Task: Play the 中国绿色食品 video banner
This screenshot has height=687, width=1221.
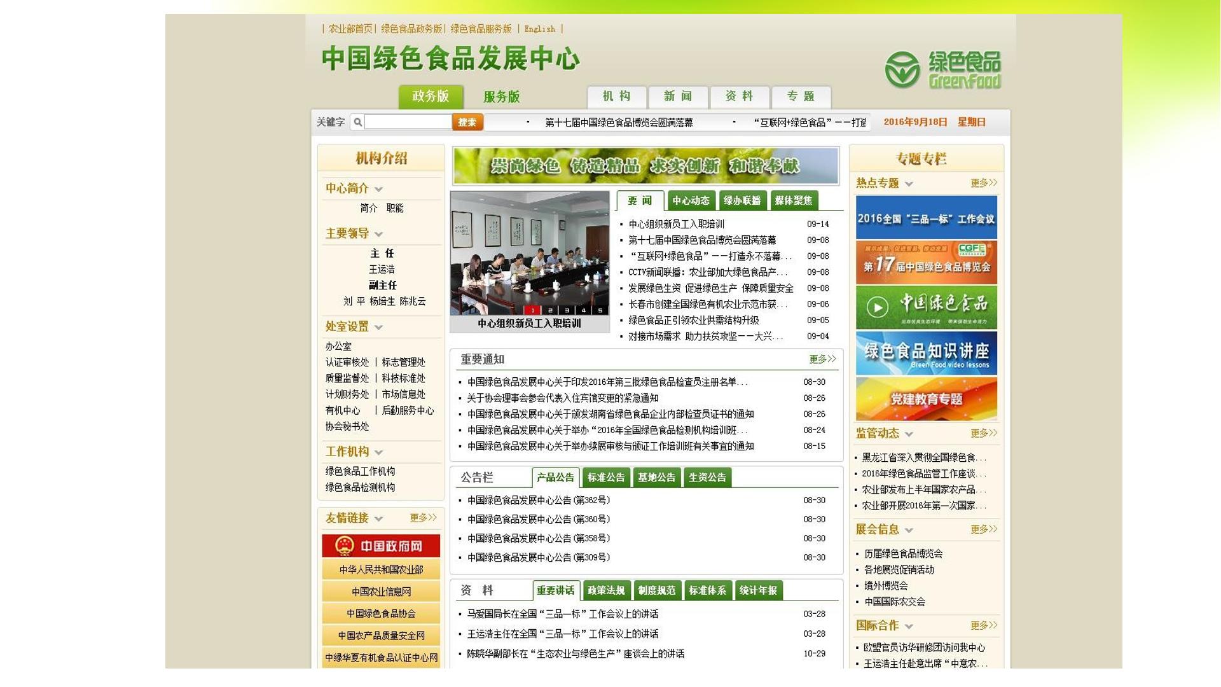Action: 927,307
